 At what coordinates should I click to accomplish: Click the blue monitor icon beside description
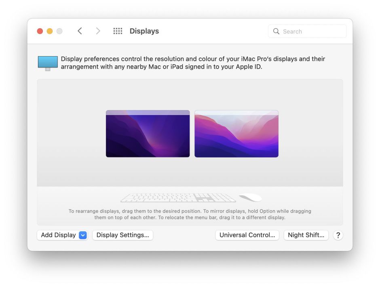pyautogui.click(x=48, y=63)
